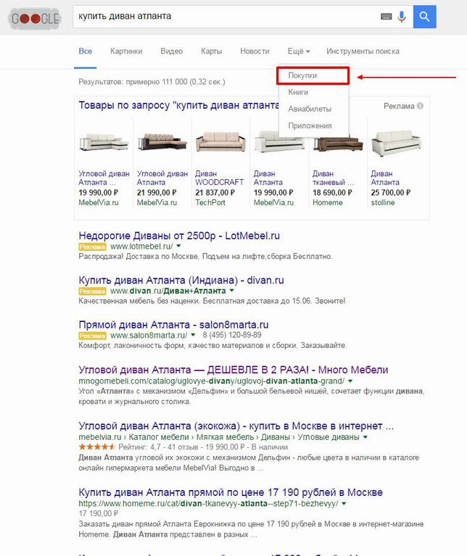Screen dimensions: 467x556
Task: Click the price 21 837,00 ₽
Action: [215, 193]
